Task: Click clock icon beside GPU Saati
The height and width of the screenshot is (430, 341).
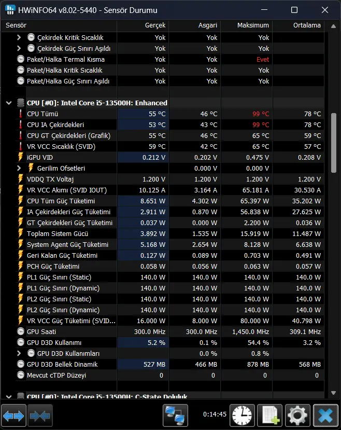Action: click(x=21, y=331)
